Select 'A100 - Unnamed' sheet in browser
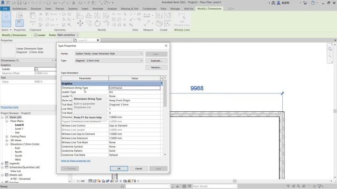The image size is (337, 189). pyautogui.click(x=21, y=179)
